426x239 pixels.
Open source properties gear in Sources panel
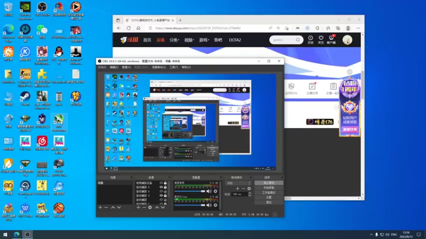click(x=150, y=208)
